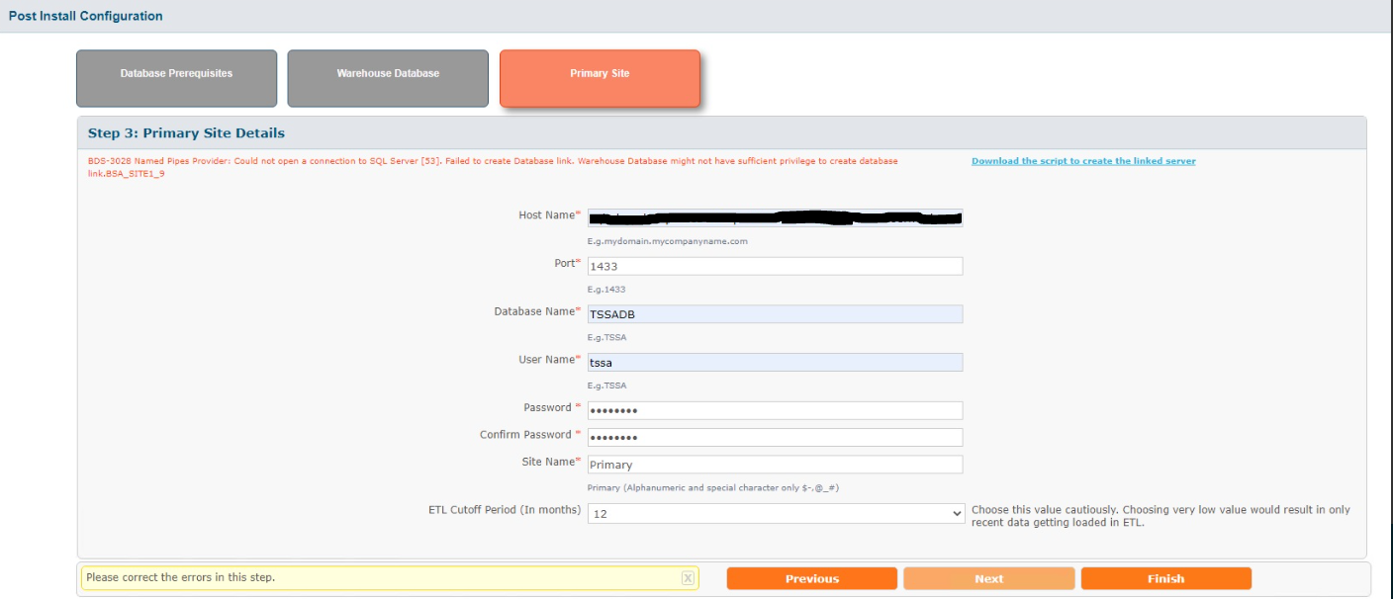Click the Previous button

tap(812, 579)
